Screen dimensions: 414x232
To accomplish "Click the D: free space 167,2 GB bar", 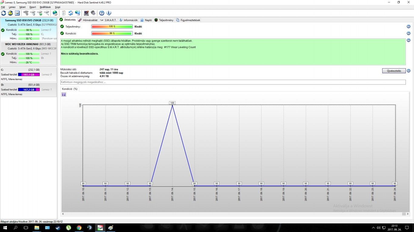I will click(29, 90).
